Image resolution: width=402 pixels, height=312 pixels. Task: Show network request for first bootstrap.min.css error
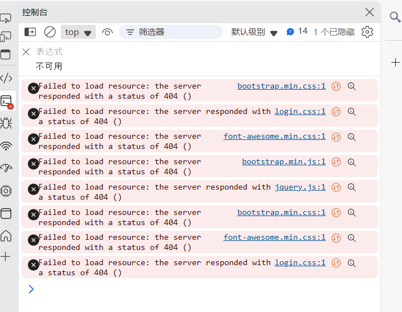tap(336, 86)
